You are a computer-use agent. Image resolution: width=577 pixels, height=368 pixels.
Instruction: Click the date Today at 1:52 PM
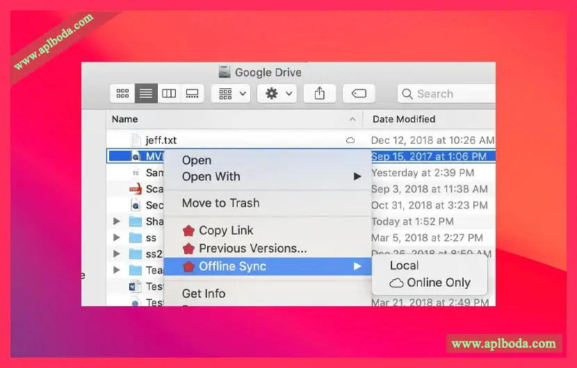[x=412, y=221]
